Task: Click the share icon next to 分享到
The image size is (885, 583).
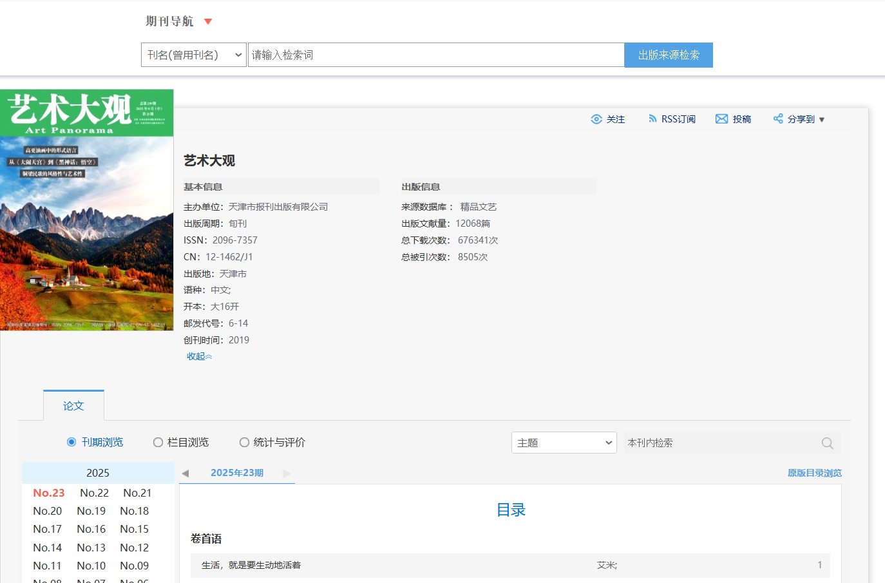Action: point(778,119)
